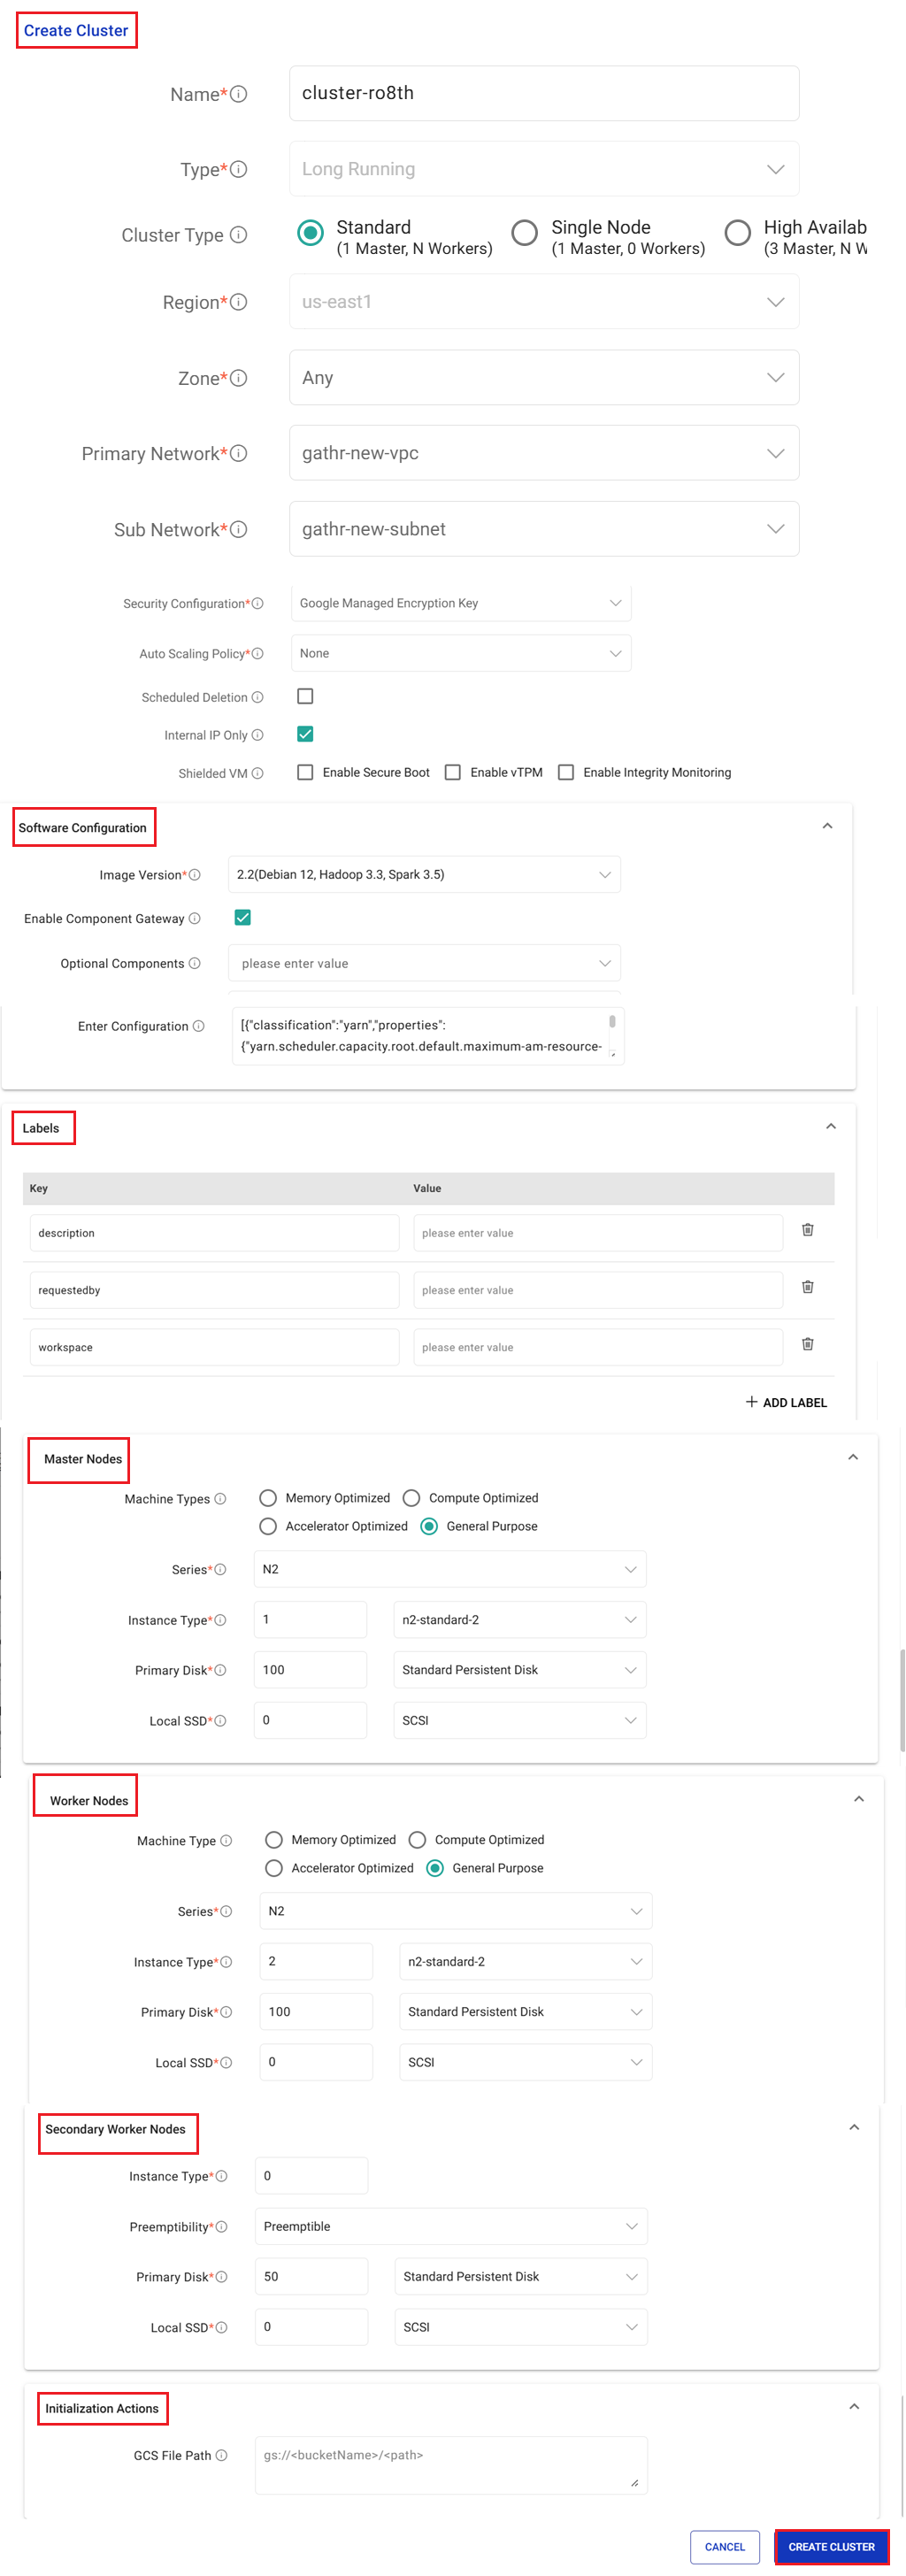
Task: Open Master Nodes Series N2 dropdown
Action: click(x=450, y=1569)
